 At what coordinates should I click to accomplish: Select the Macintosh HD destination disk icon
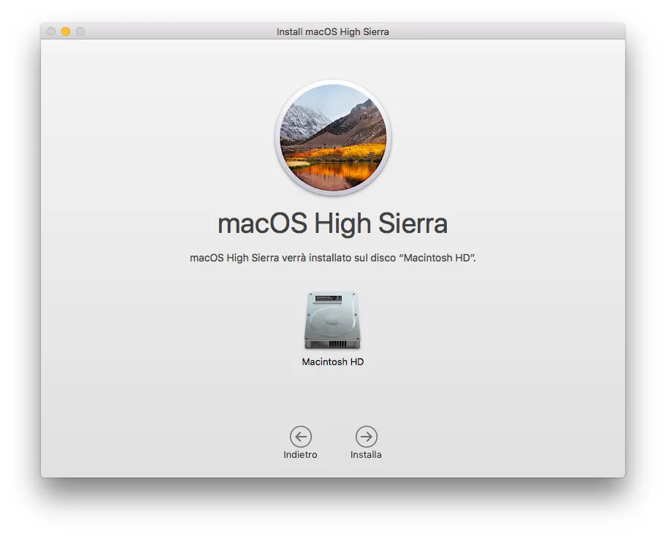tap(333, 320)
